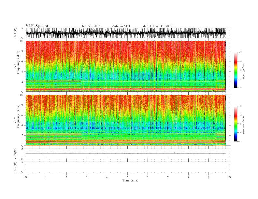Click the '10' tick label on the Time axis
Screen dimensions: 258x199
[x=229, y=177]
